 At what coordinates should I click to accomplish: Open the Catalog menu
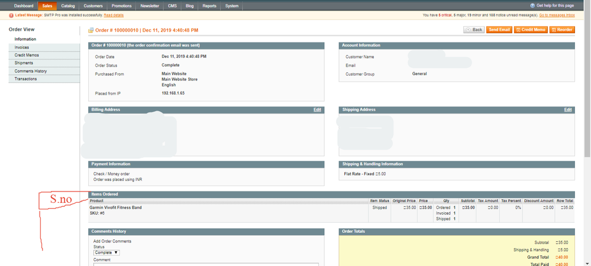(68, 6)
